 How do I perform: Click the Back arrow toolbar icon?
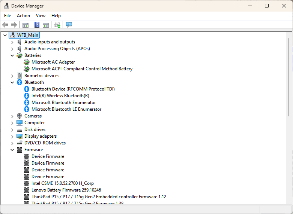point(5,25)
